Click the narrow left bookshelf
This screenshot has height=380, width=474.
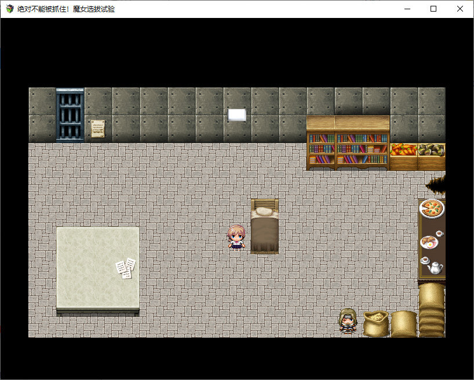pyautogui.click(x=320, y=149)
